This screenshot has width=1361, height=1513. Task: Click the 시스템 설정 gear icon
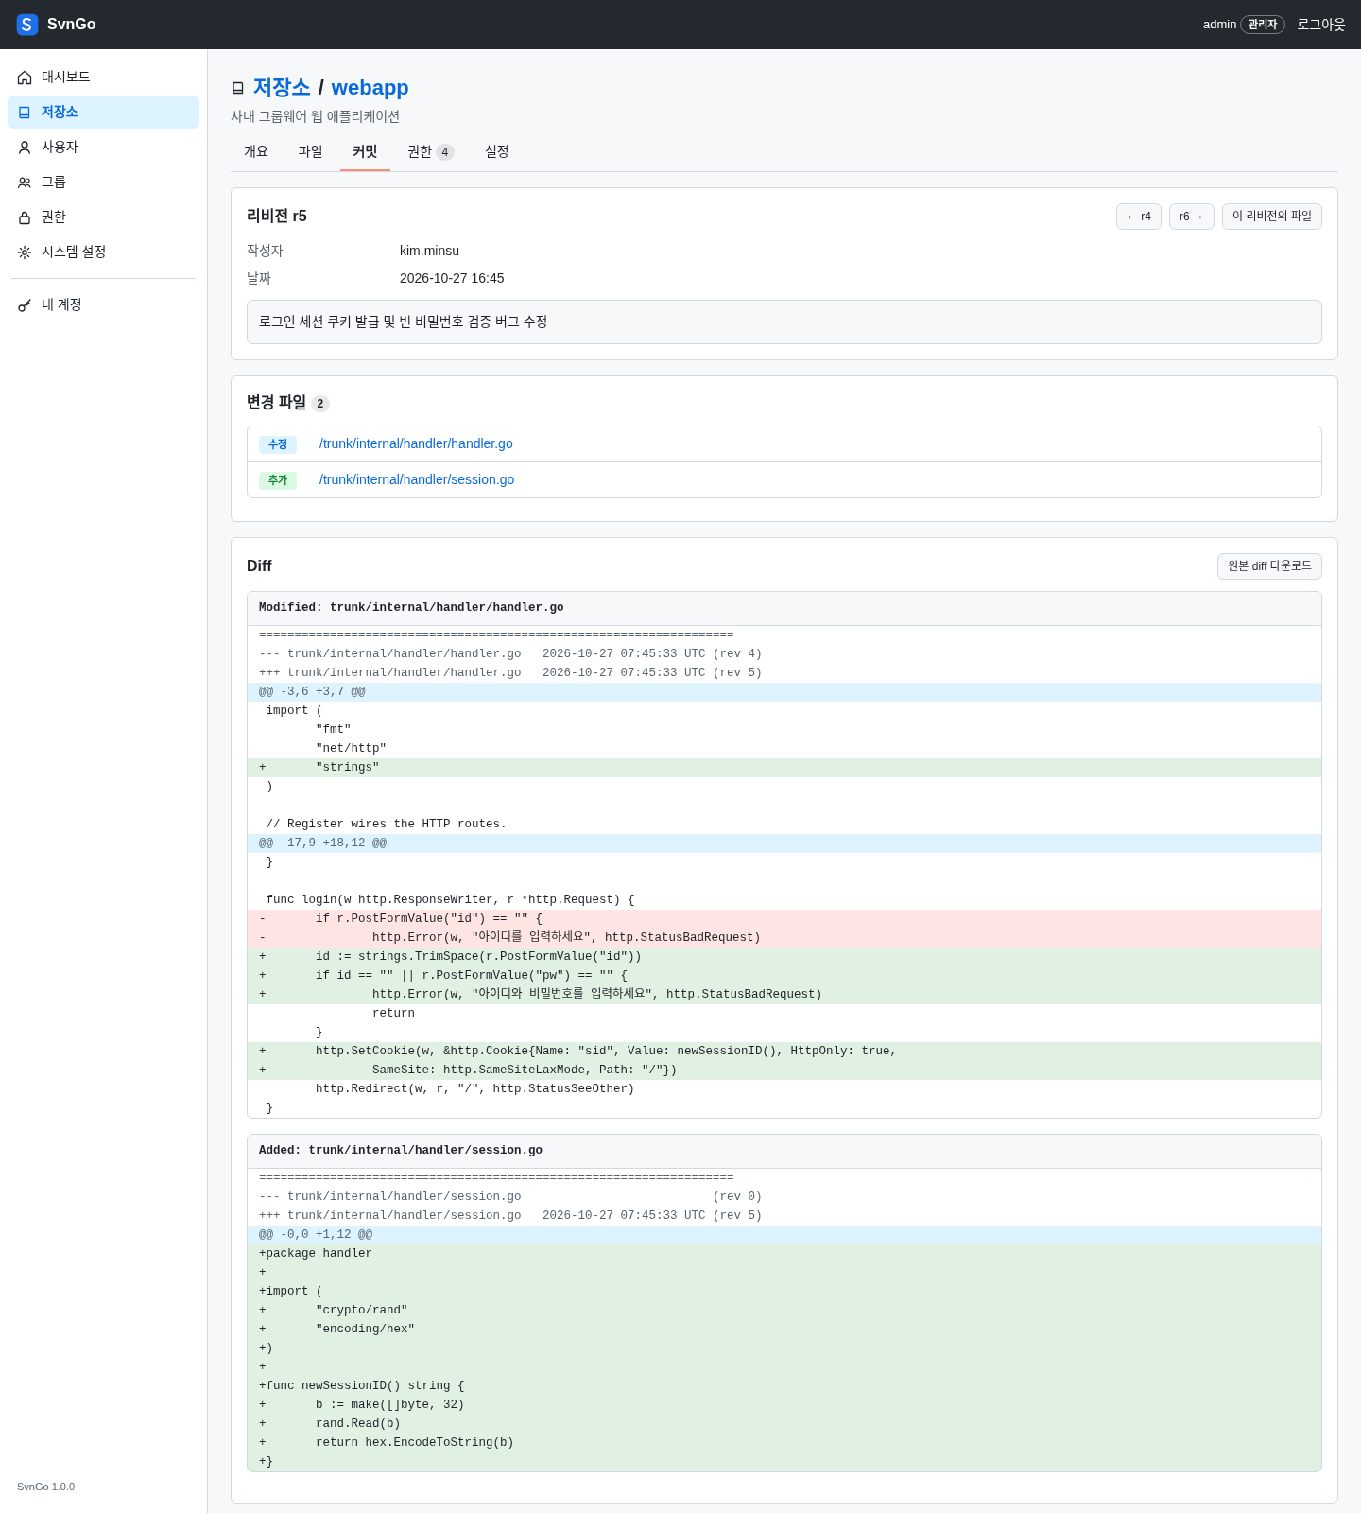(x=25, y=252)
